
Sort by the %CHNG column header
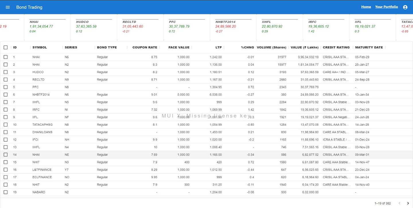[x=248, y=47]
